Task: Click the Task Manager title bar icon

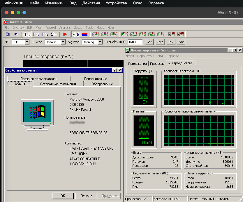Action: tap(128, 50)
